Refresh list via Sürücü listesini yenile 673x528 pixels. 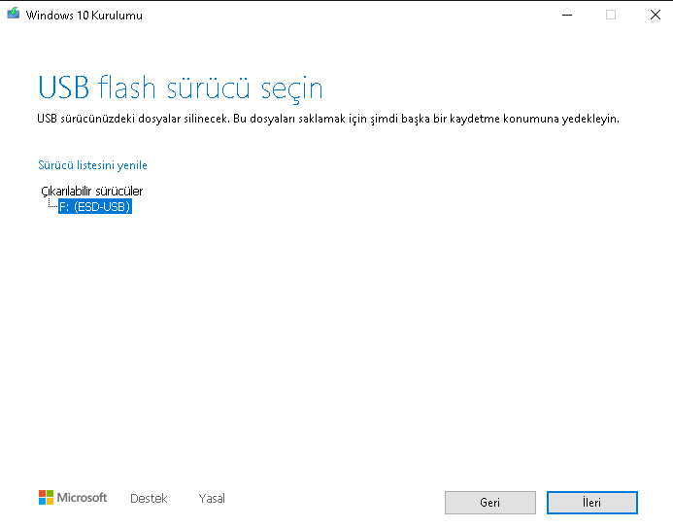[92, 165]
